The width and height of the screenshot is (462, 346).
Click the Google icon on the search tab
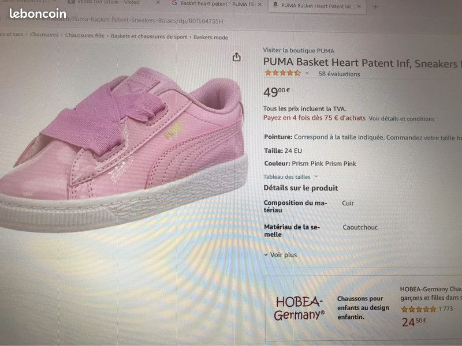click(174, 5)
